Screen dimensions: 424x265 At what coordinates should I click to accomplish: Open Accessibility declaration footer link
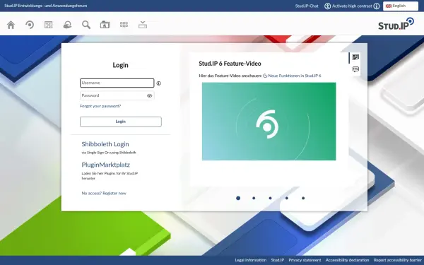pos(347,260)
